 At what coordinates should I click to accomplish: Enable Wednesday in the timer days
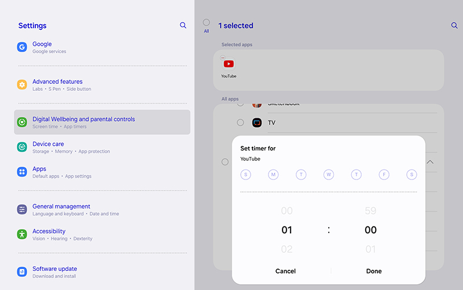[x=329, y=174]
